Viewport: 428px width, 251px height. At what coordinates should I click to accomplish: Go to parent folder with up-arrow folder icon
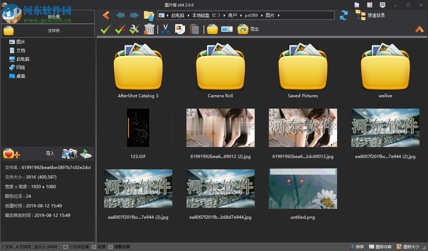(149, 15)
